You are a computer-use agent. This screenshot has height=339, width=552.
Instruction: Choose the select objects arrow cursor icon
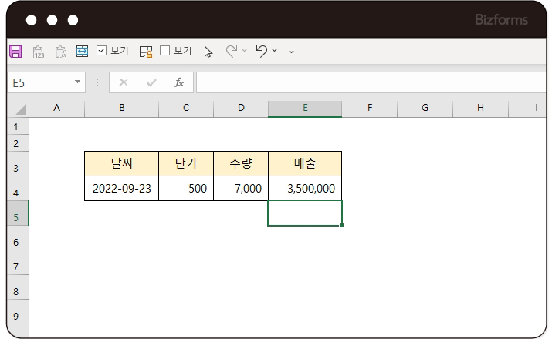point(208,52)
